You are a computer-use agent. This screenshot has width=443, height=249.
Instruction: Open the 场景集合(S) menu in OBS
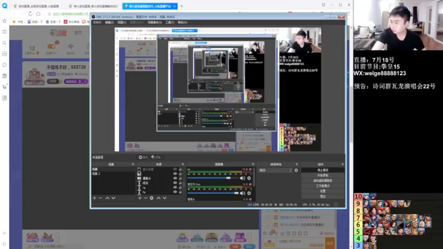point(155,22)
